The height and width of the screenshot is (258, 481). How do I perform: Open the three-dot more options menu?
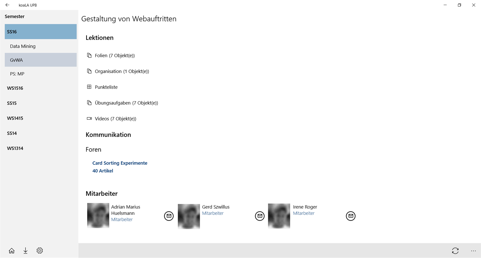[x=473, y=251]
